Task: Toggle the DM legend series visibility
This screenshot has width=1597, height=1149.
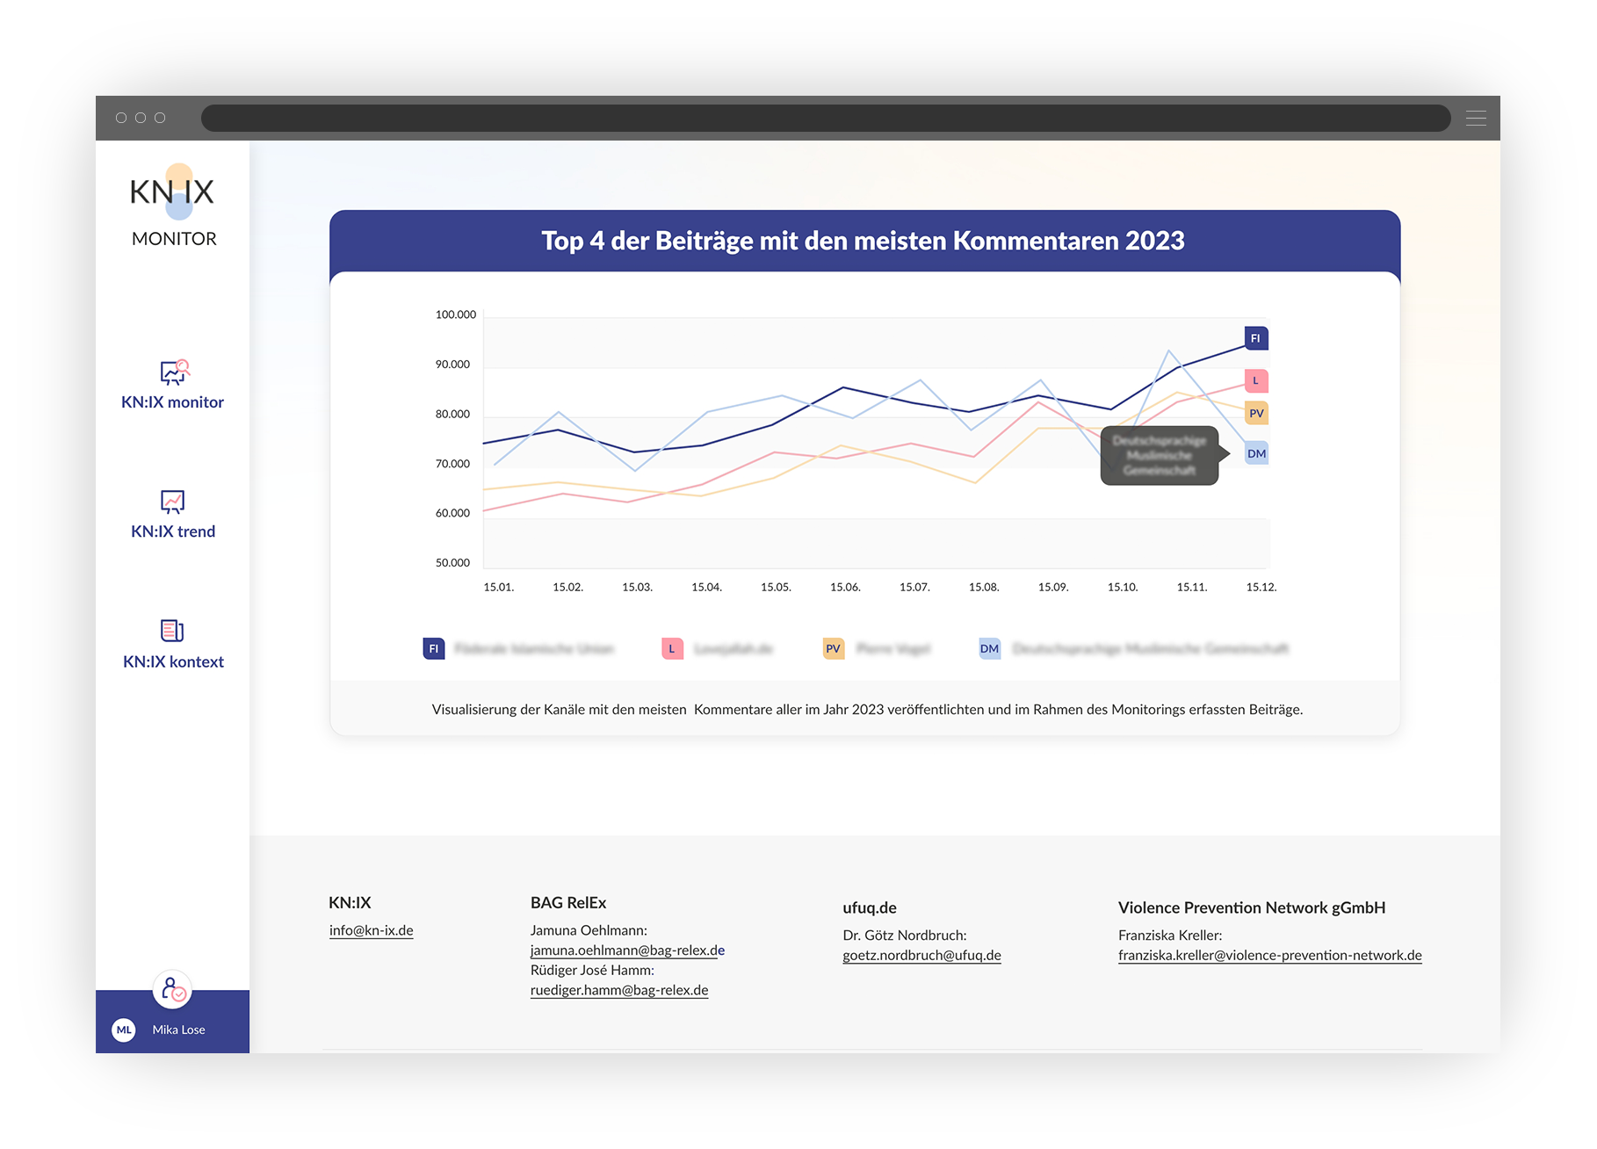Action: click(x=989, y=648)
